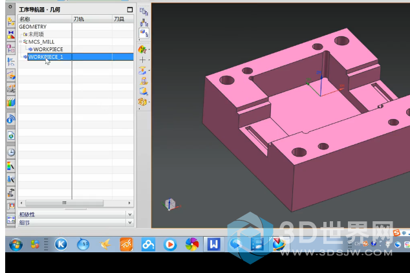
Task: Select the GEOMETRY root node
Action: [33, 27]
